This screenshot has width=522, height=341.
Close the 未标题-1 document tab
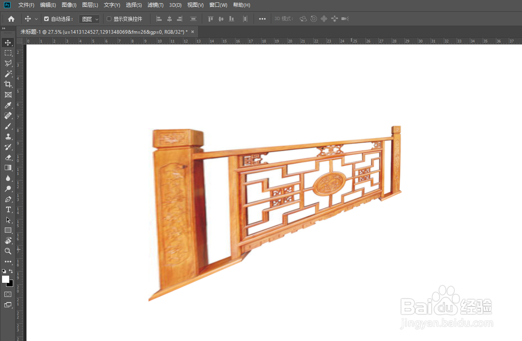point(193,32)
